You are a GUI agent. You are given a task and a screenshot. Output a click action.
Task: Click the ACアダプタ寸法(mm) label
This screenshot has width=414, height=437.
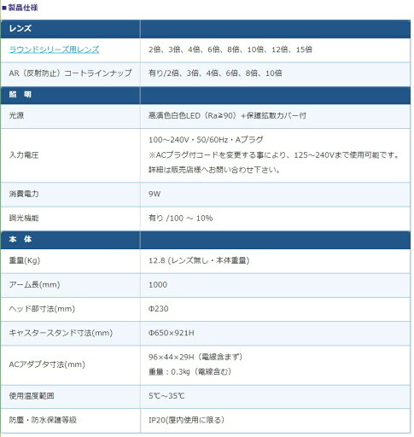point(47,364)
